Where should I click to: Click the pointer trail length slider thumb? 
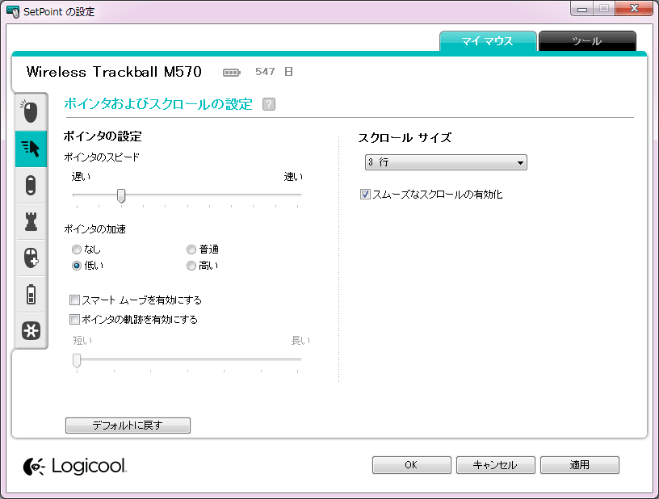[x=77, y=360]
